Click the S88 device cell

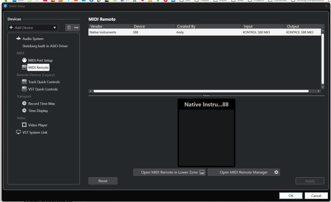pyautogui.click(x=135, y=32)
